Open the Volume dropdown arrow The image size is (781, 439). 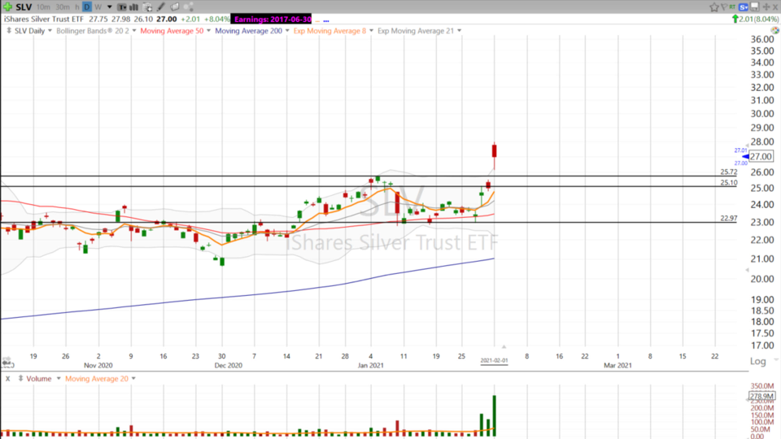59,379
